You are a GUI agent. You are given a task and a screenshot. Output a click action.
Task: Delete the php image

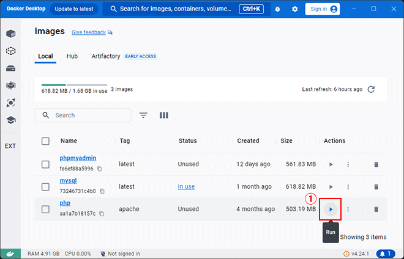pos(376,210)
